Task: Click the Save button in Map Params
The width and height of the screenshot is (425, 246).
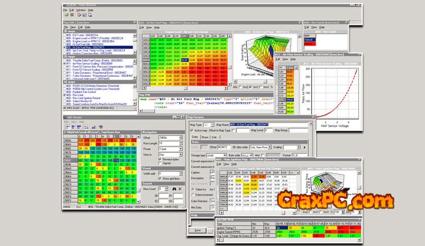Action: [198, 230]
